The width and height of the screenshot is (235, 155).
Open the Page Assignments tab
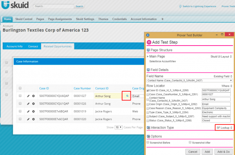(60, 19)
